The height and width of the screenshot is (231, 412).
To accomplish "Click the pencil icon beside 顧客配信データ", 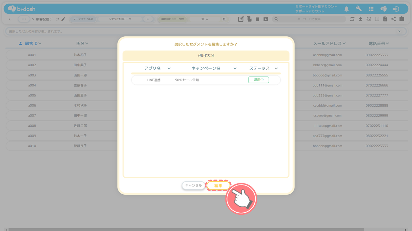I will [x=63, y=19].
